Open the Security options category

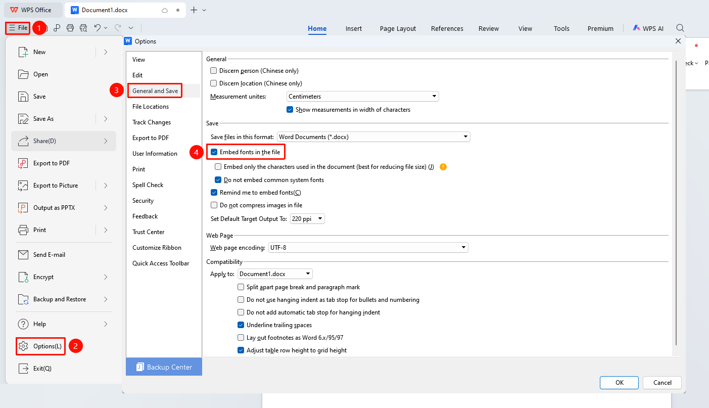(x=143, y=201)
